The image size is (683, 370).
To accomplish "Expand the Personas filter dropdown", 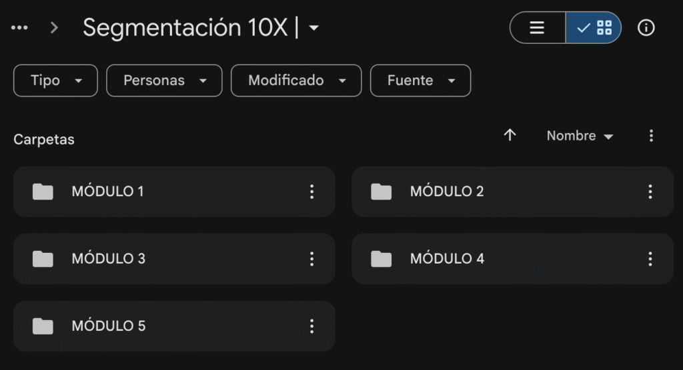I will [164, 81].
